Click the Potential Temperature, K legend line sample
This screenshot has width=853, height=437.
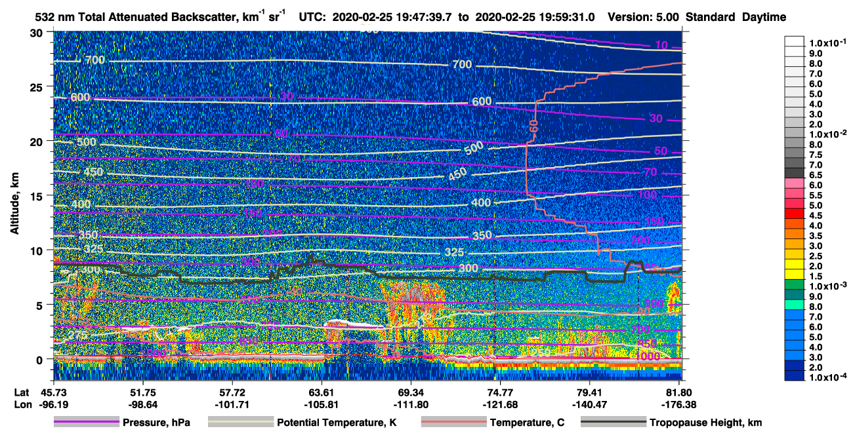(x=239, y=423)
